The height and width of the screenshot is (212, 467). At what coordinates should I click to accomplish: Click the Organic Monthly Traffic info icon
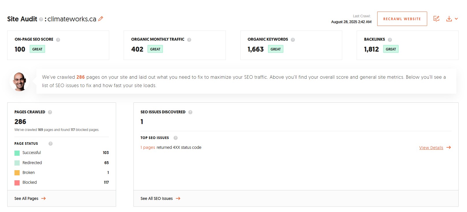(x=189, y=40)
